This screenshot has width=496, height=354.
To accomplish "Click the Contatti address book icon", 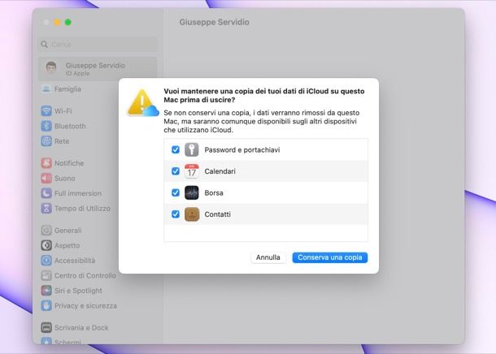I will point(192,214).
